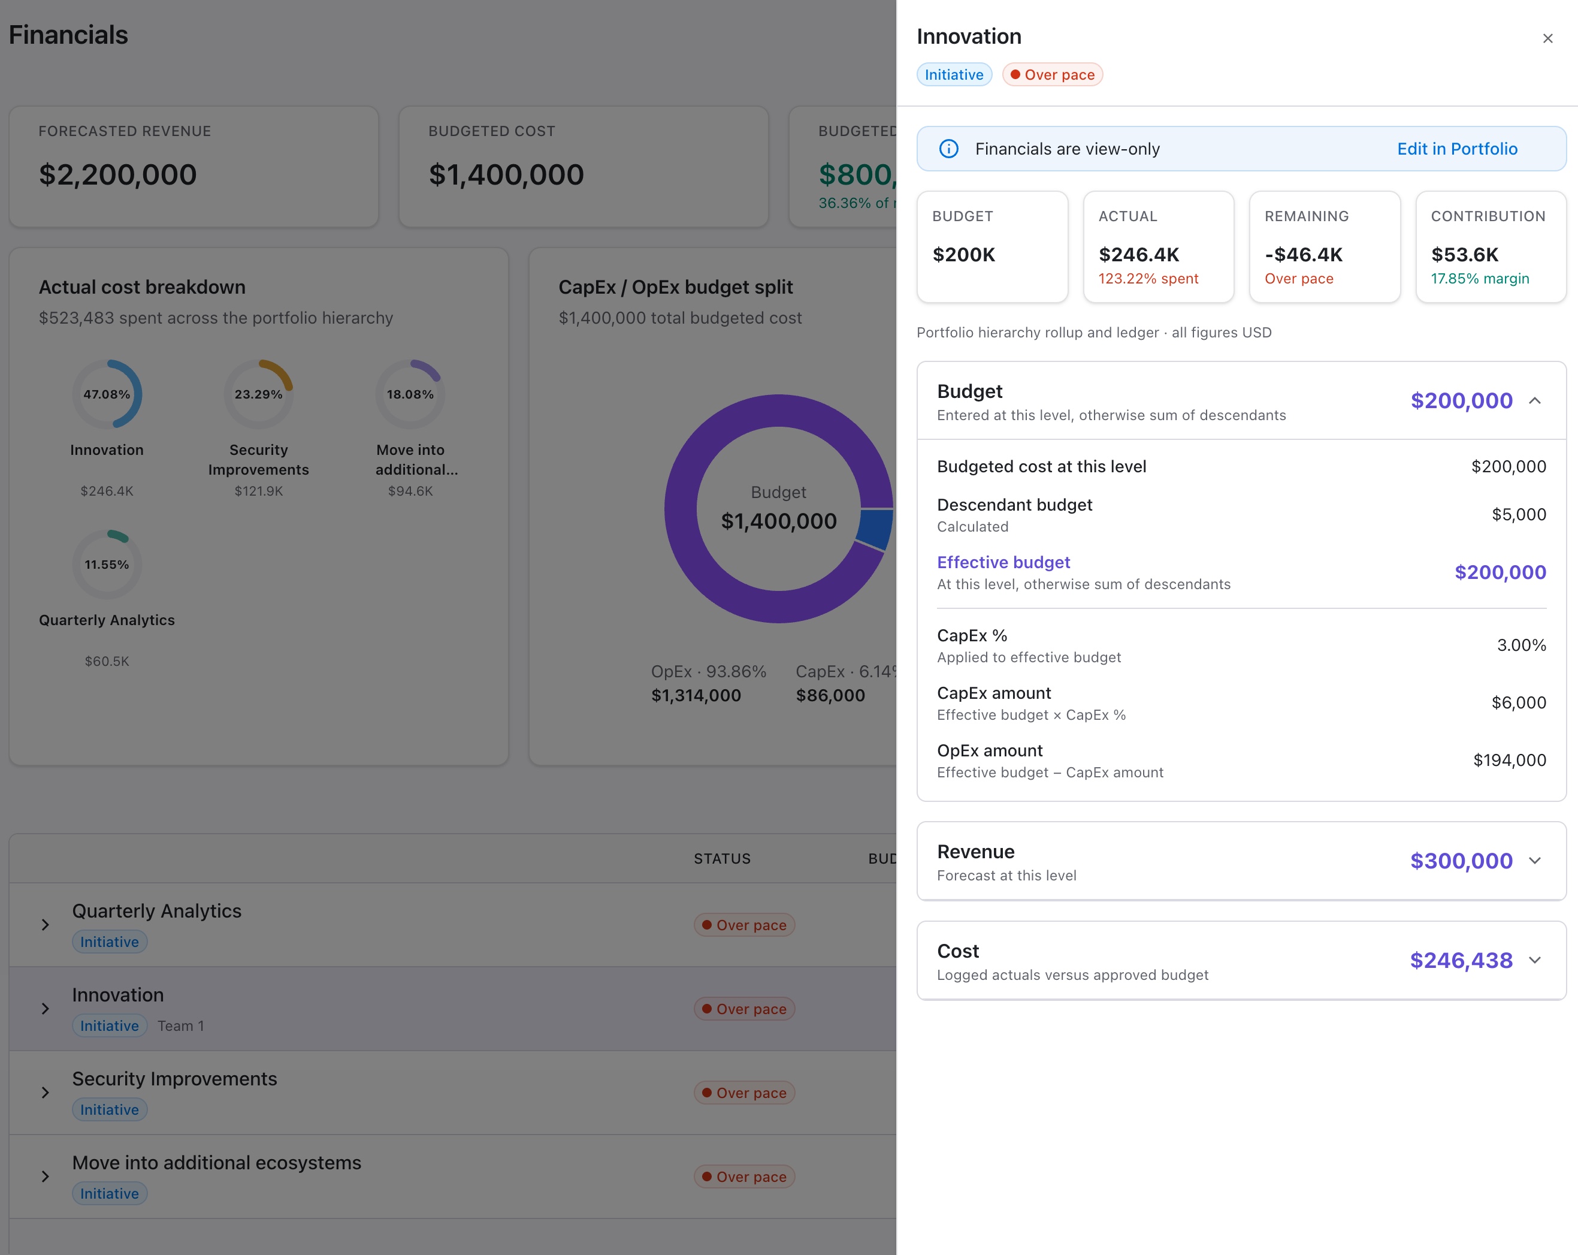The width and height of the screenshot is (1578, 1255).
Task: Open Edit in Portfolio link
Action: pyautogui.click(x=1456, y=149)
